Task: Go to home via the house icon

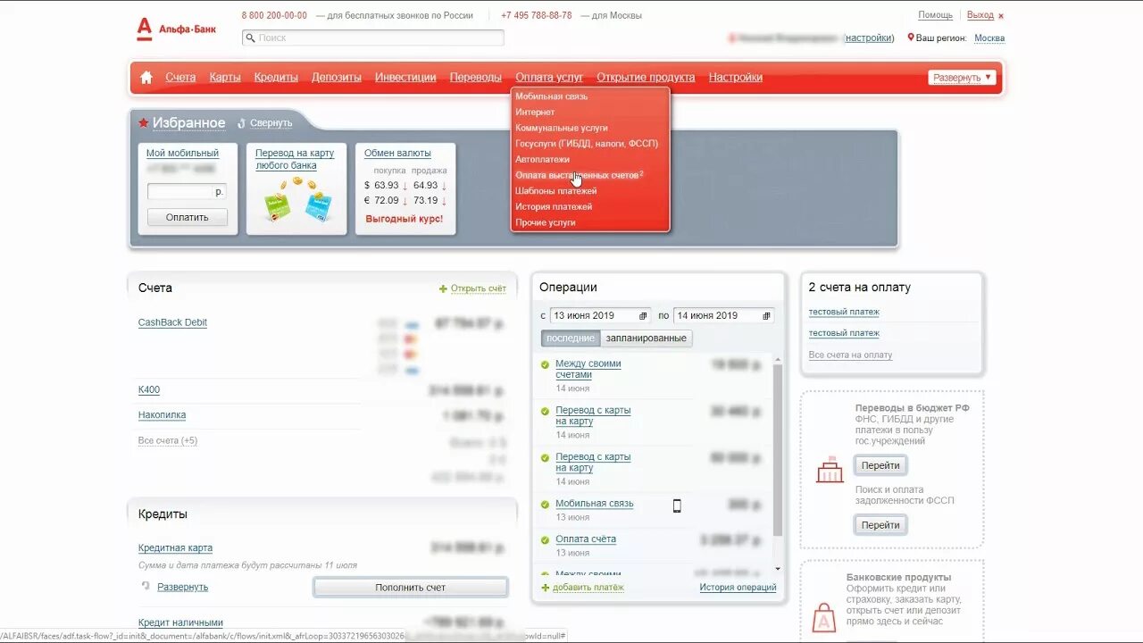Action: 146,78
